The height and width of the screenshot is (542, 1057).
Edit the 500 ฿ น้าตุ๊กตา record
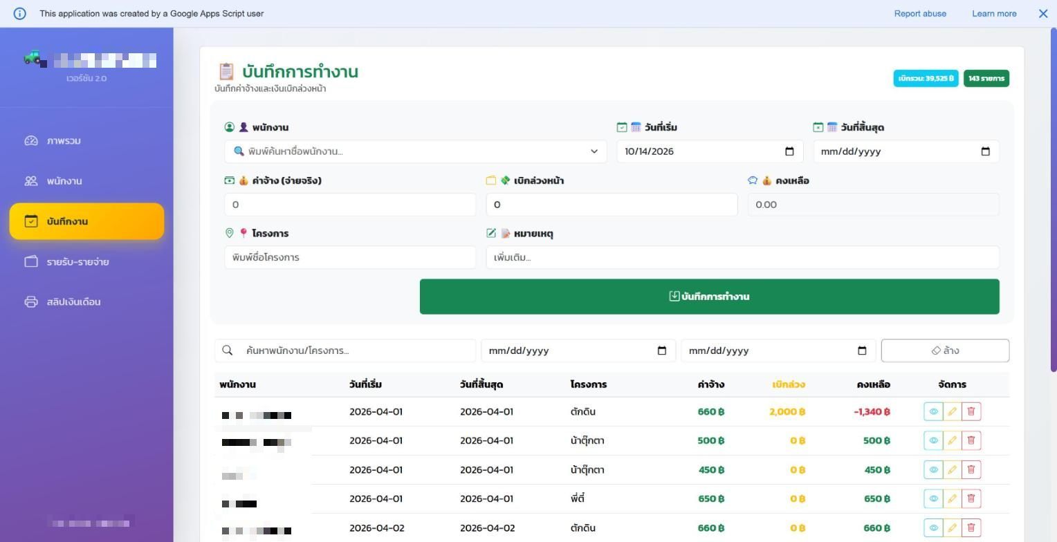(x=952, y=440)
